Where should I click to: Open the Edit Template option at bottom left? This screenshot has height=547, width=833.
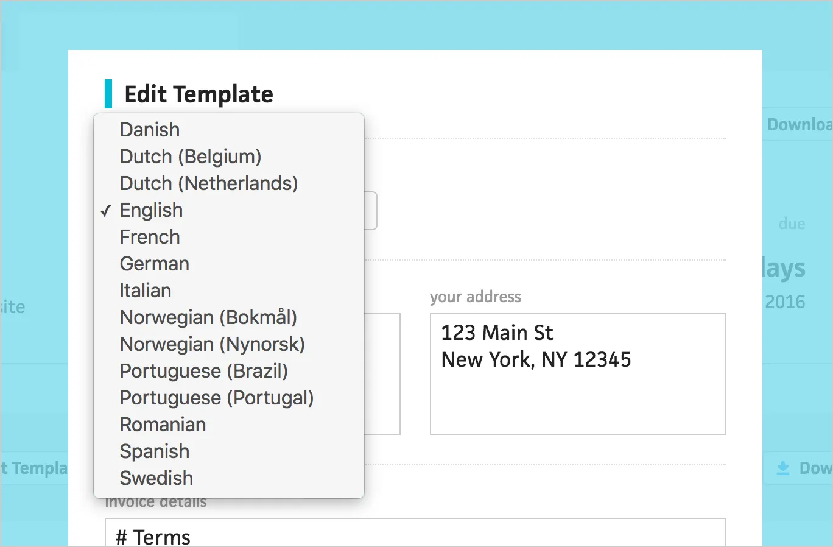[35, 468]
